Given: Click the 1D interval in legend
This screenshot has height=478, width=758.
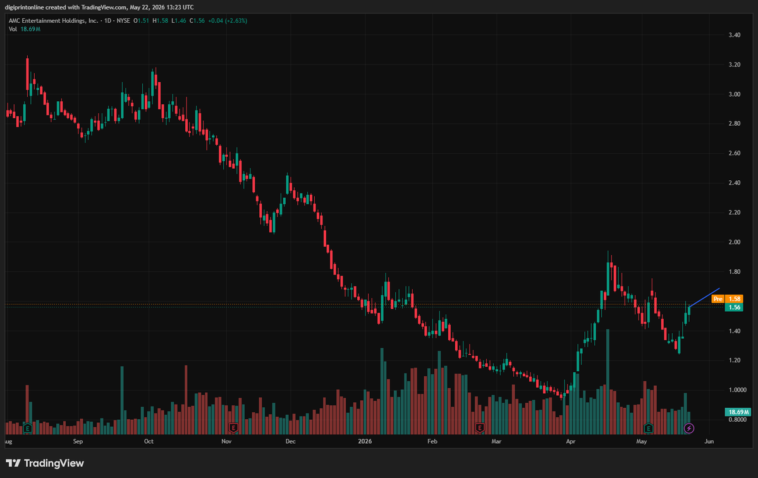Looking at the screenshot, I should tap(108, 21).
